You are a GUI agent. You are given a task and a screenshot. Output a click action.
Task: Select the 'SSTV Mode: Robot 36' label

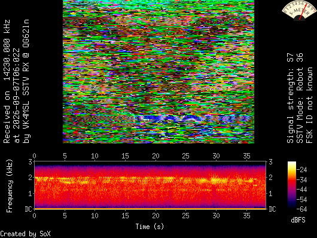(300, 98)
